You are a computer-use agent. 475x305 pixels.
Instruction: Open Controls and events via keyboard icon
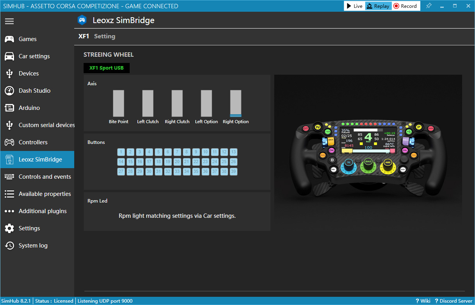[x=9, y=177]
